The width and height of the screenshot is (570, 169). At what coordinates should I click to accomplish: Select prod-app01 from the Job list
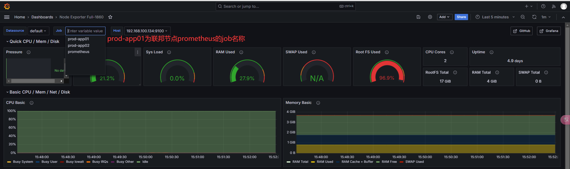78,39
